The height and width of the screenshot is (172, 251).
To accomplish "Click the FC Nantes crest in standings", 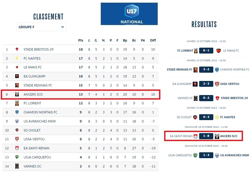I will pyautogui.click(x=17, y=58).
